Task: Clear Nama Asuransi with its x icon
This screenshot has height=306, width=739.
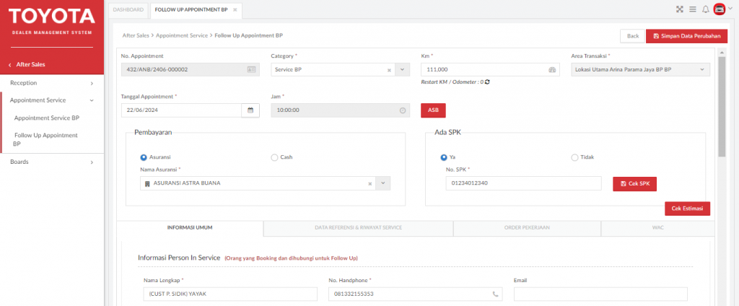Action: pyautogui.click(x=370, y=183)
